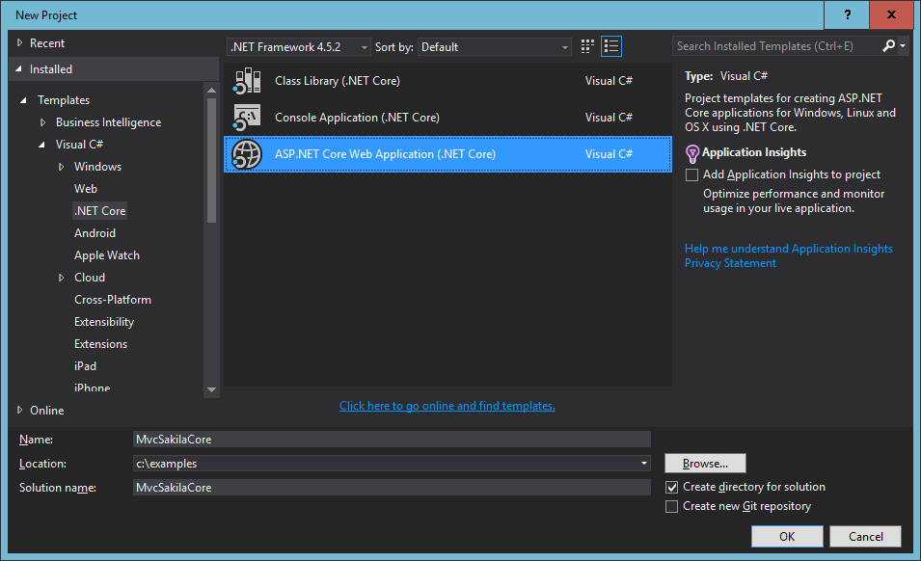Select the Android template category
This screenshot has width=921, height=561.
pyautogui.click(x=95, y=233)
